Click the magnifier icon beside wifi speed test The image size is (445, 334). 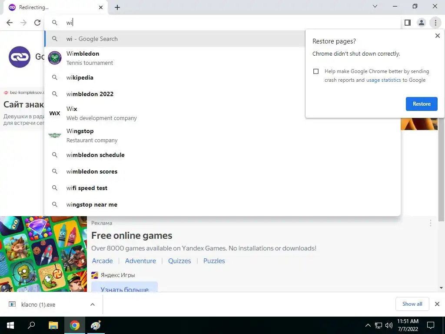pos(55,188)
